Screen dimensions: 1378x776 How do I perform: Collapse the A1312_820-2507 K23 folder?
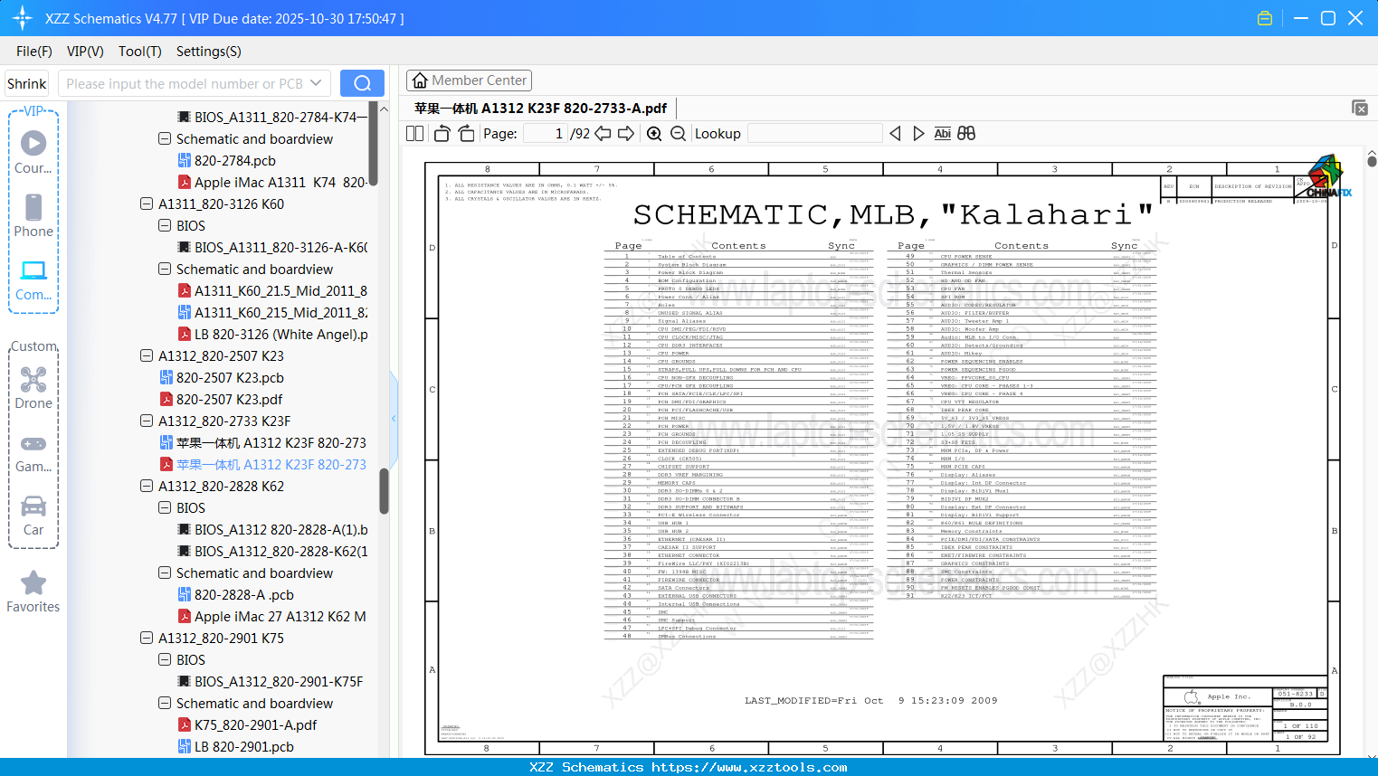tap(147, 356)
